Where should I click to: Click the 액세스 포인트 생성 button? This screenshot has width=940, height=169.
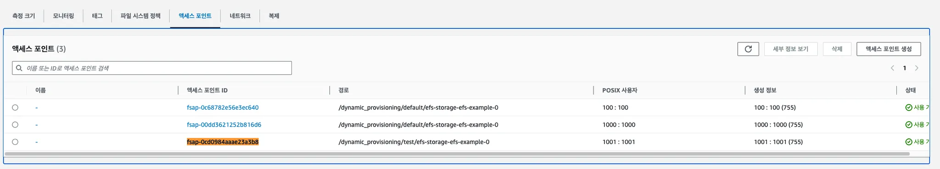[x=889, y=49]
